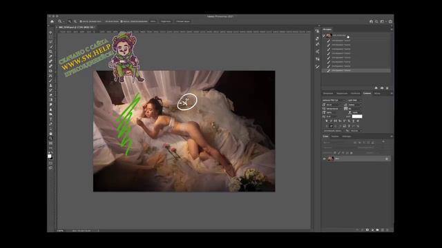Click the foreground color swatch in toolbar
Screen dimensions: 442x248
click(50, 156)
